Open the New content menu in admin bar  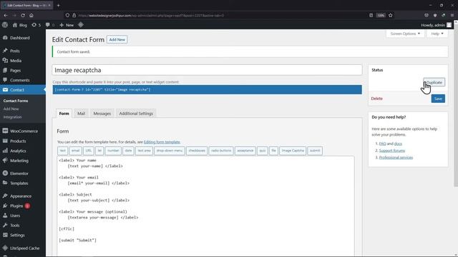click(x=67, y=25)
